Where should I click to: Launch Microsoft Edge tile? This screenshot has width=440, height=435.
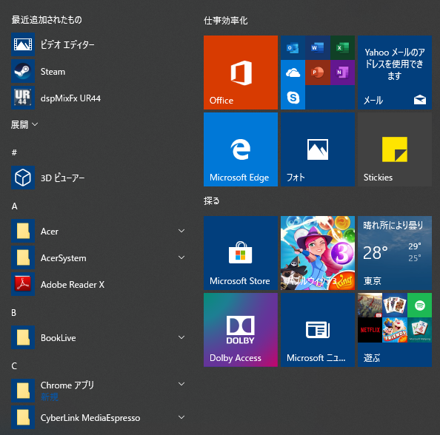point(241,149)
